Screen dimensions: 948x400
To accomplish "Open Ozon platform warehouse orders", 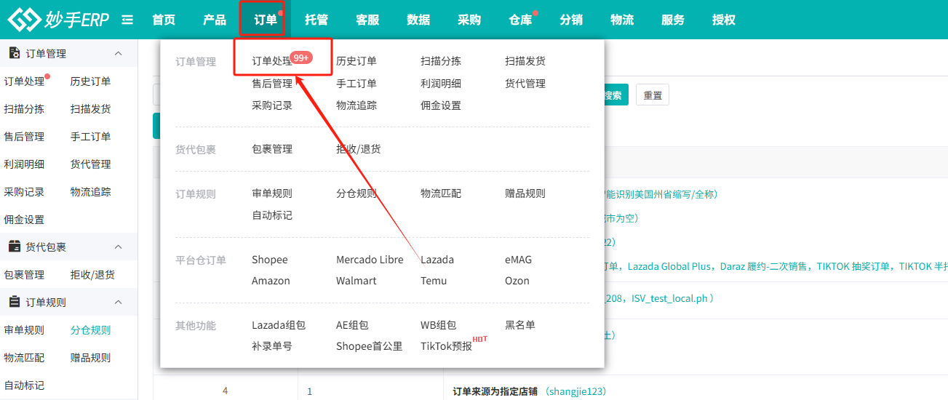I will point(517,281).
